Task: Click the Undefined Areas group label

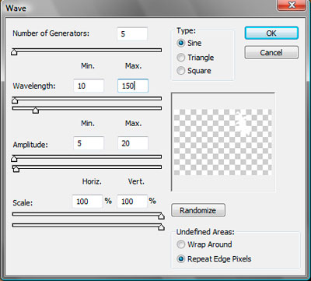Action: 205,232
